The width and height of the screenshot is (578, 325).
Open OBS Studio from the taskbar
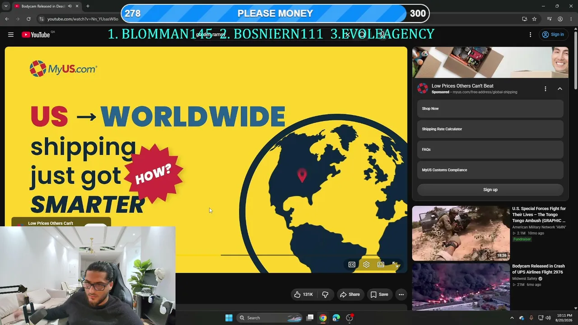pos(349,318)
